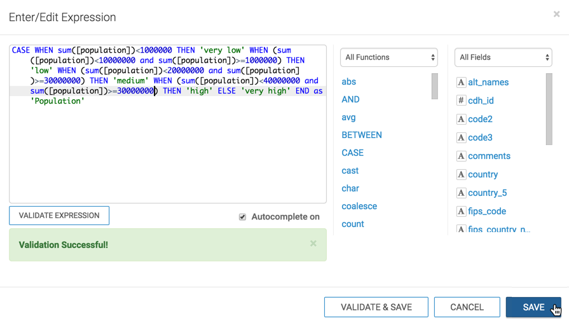Click the numeric type icon beside cdh_id

pyautogui.click(x=462, y=100)
